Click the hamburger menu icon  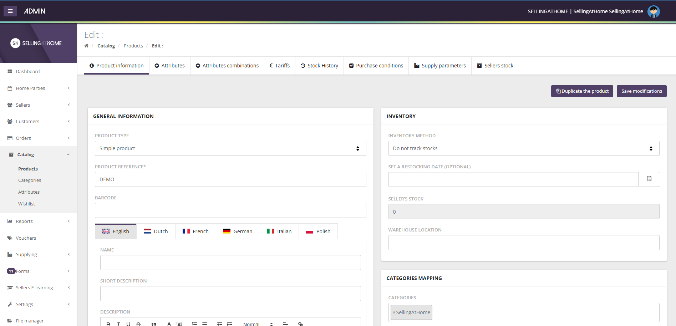(x=10, y=11)
